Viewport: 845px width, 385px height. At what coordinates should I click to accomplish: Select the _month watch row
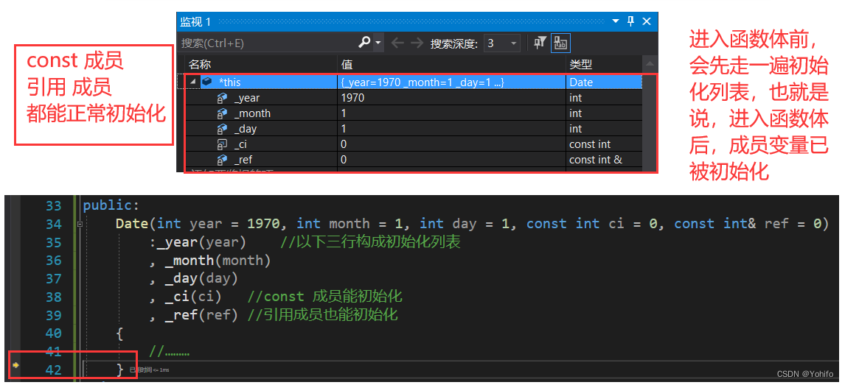414,113
